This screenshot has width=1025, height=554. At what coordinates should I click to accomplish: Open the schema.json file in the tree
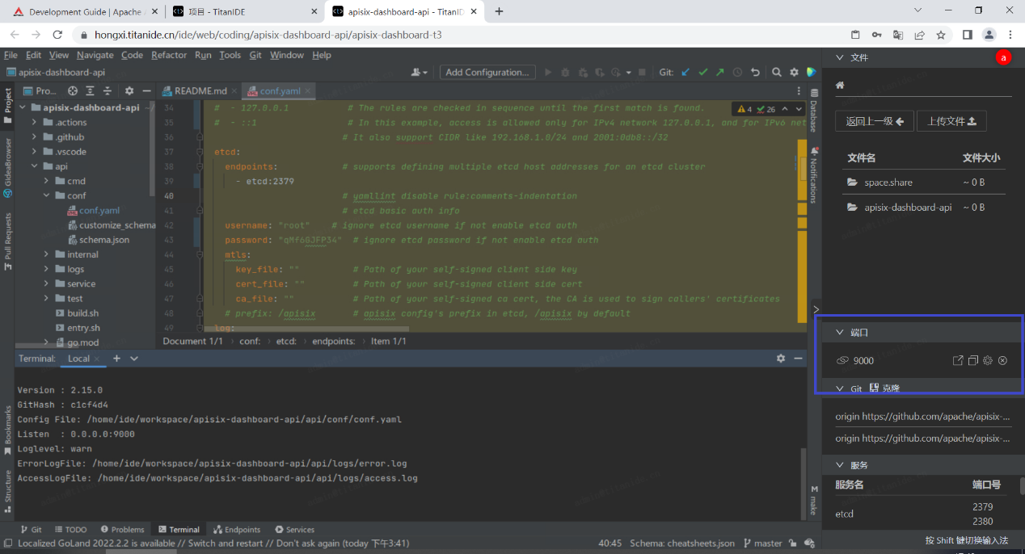pyautogui.click(x=103, y=240)
